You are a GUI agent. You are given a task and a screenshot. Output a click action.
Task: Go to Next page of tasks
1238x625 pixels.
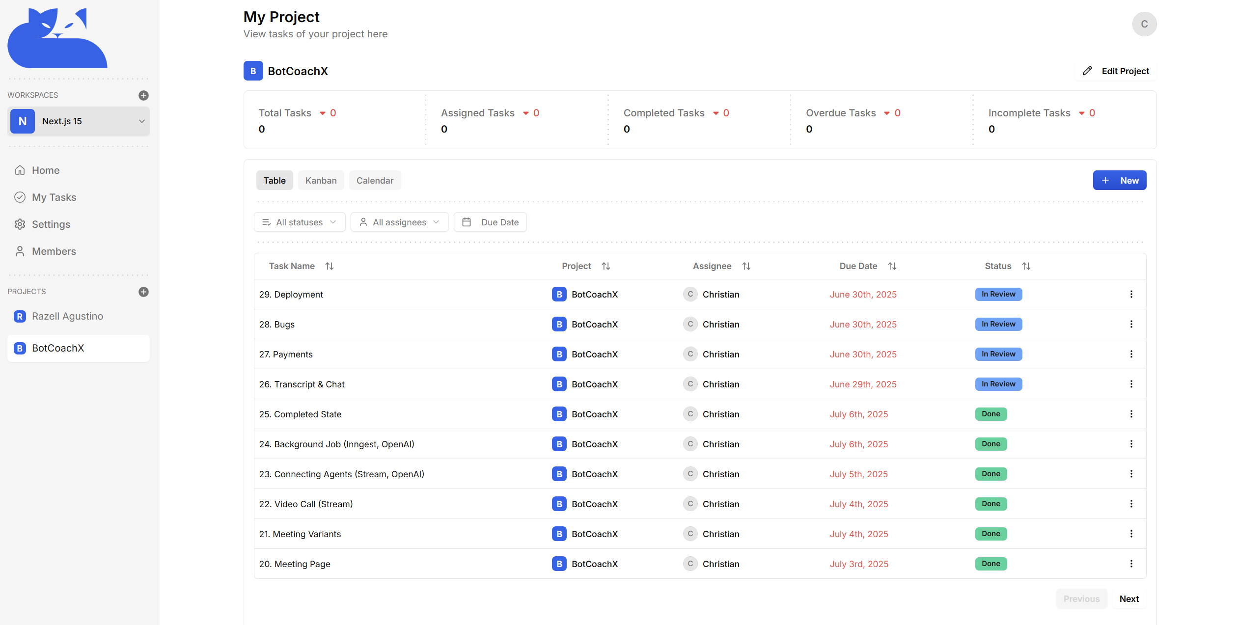point(1129,599)
